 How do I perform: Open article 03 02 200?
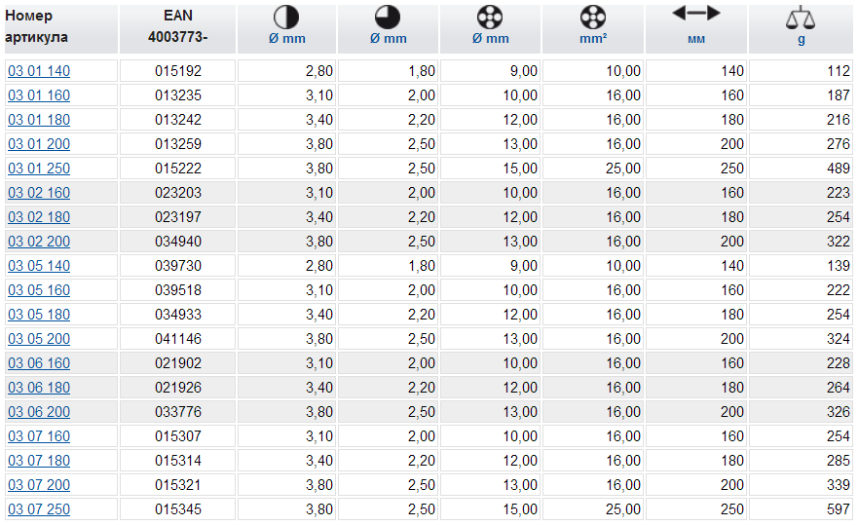point(39,242)
